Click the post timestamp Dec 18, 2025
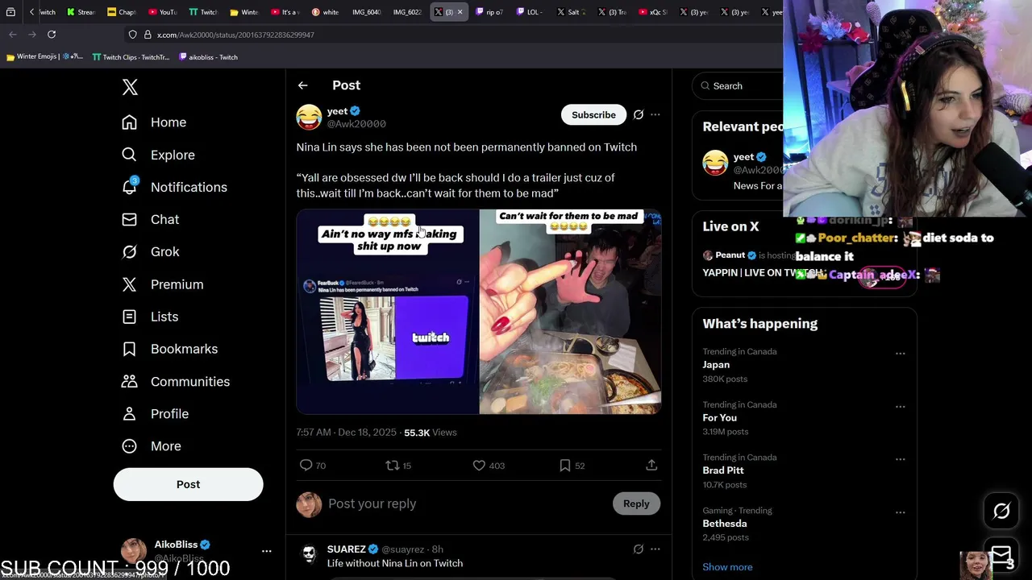Image resolution: width=1032 pixels, height=580 pixels. [x=346, y=433]
